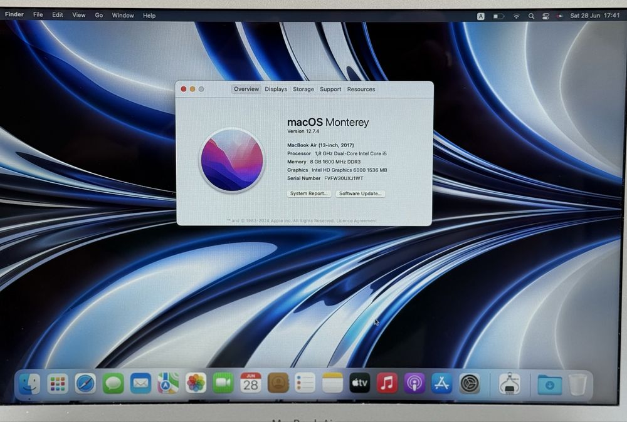Launch FaceTime from the Dock
This screenshot has height=422, width=627.
[x=223, y=383]
